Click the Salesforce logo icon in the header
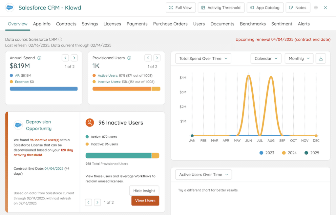Image resolution: width=336 pixels, height=215 pixels. [10, 8]
